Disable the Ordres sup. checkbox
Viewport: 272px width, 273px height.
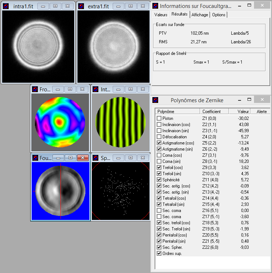pos(159,253)
